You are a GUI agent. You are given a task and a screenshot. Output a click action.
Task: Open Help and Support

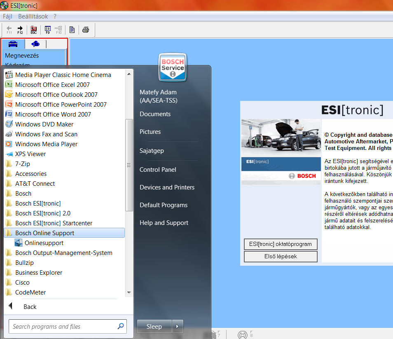(164, 223)
